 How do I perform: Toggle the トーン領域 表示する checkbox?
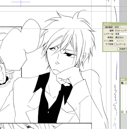(115, 41)
